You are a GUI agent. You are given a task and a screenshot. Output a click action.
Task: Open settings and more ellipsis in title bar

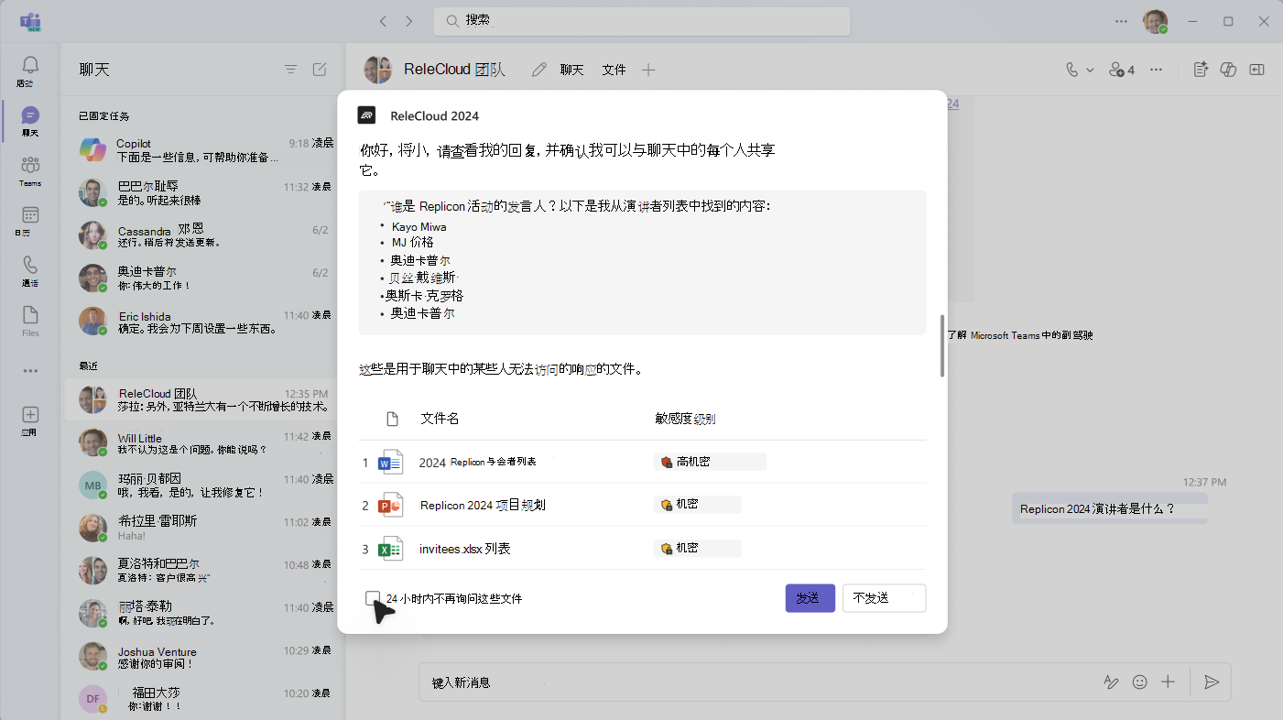pyautogui.click(x=1122, y=21)
